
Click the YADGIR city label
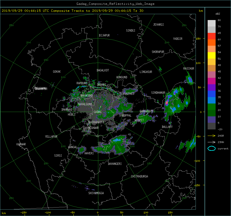tap(178, 39)
